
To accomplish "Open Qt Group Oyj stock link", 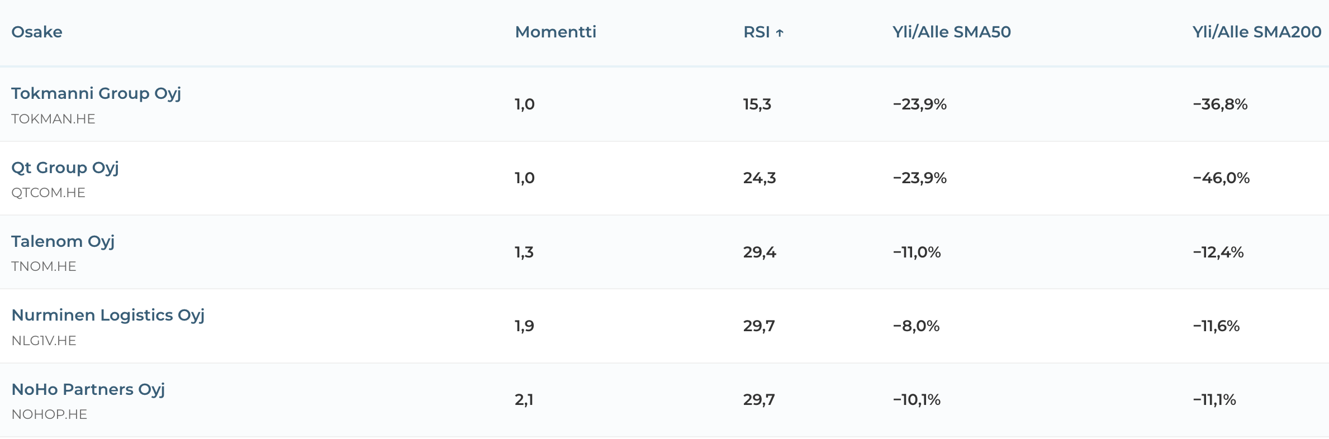I will pyautogui.click(x=65, y=168).
